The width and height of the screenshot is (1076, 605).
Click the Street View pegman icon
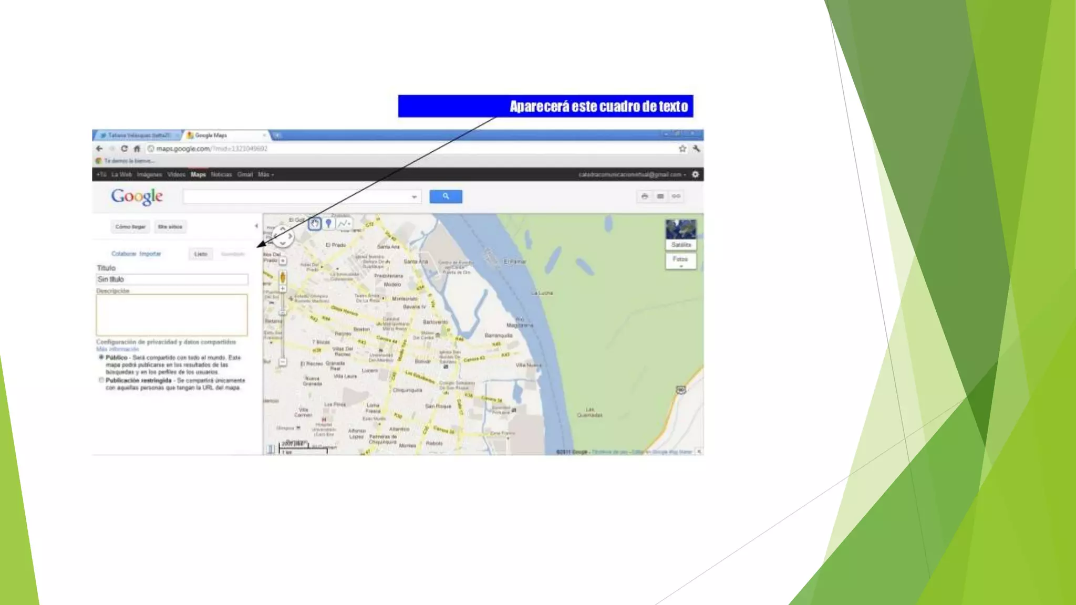pos(283,277)
